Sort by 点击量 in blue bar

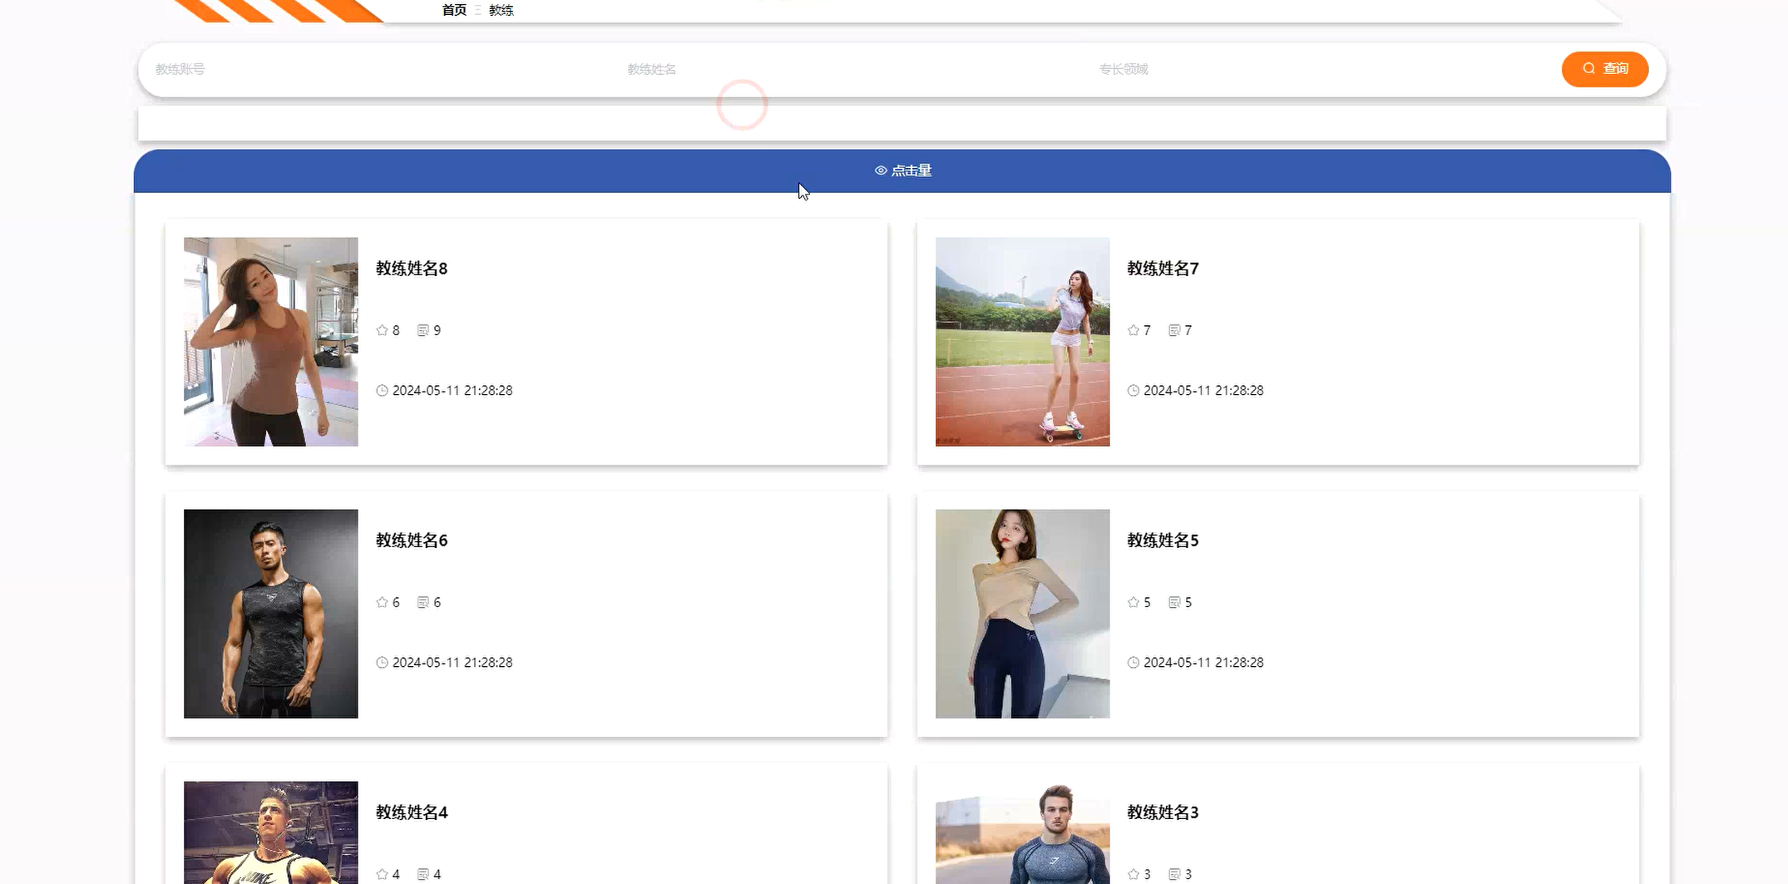tap(903, 170)
